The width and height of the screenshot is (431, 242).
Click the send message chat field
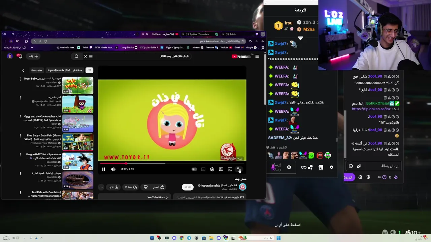(x=373, y=166)
